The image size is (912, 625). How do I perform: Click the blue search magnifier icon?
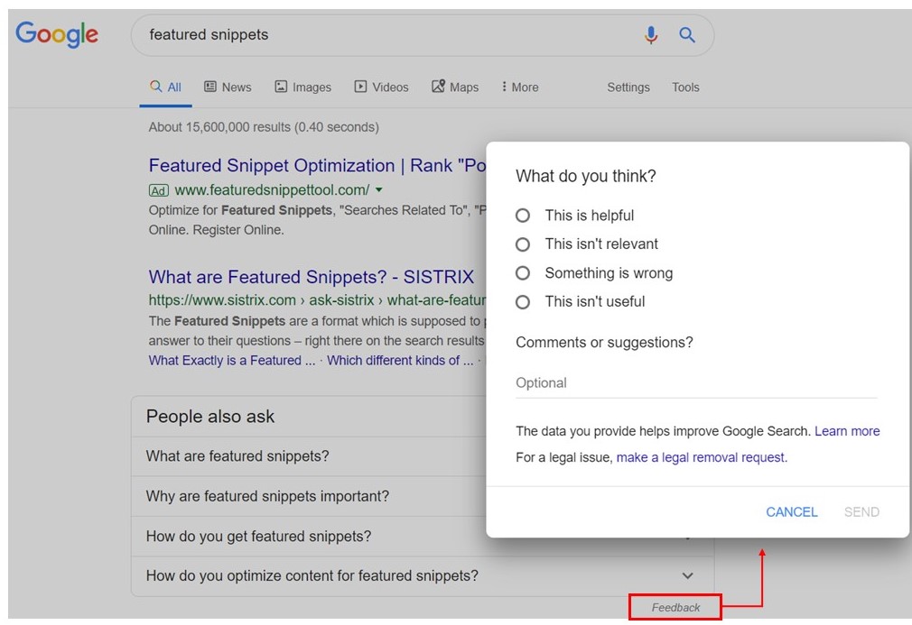pos(687,35)
